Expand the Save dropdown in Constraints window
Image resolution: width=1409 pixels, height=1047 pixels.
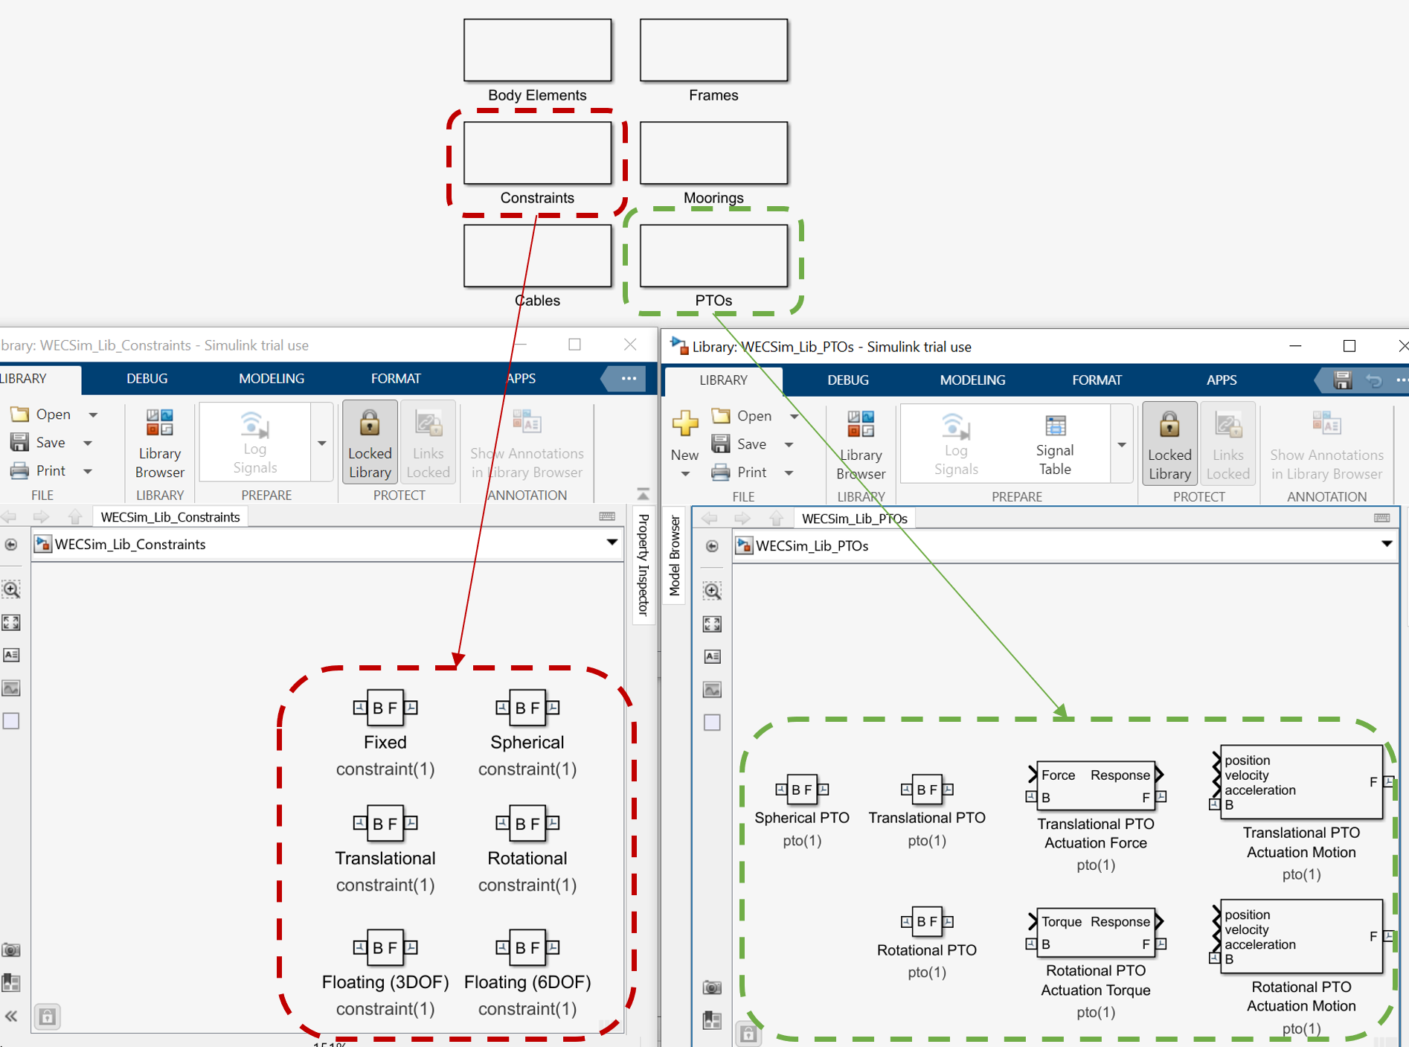[x=88, y=443]
